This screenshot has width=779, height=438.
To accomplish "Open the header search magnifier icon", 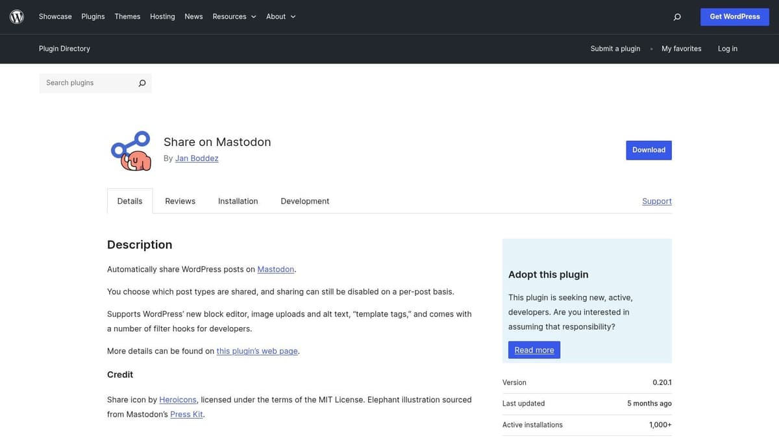I will click(677, 17).
